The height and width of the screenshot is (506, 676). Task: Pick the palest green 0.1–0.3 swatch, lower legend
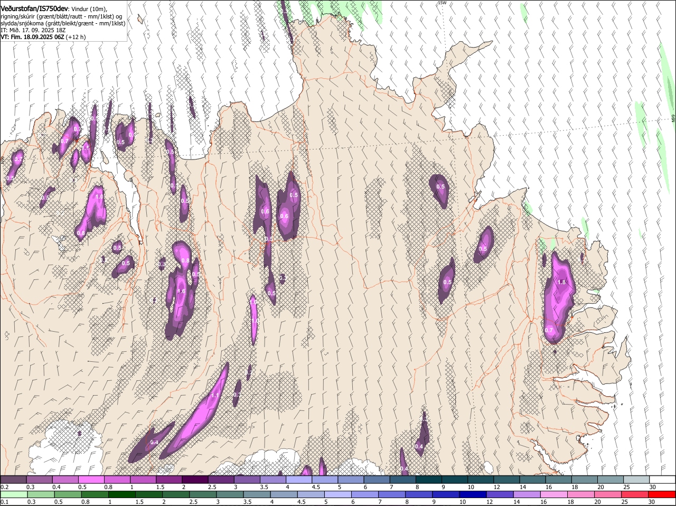point(14,494)
